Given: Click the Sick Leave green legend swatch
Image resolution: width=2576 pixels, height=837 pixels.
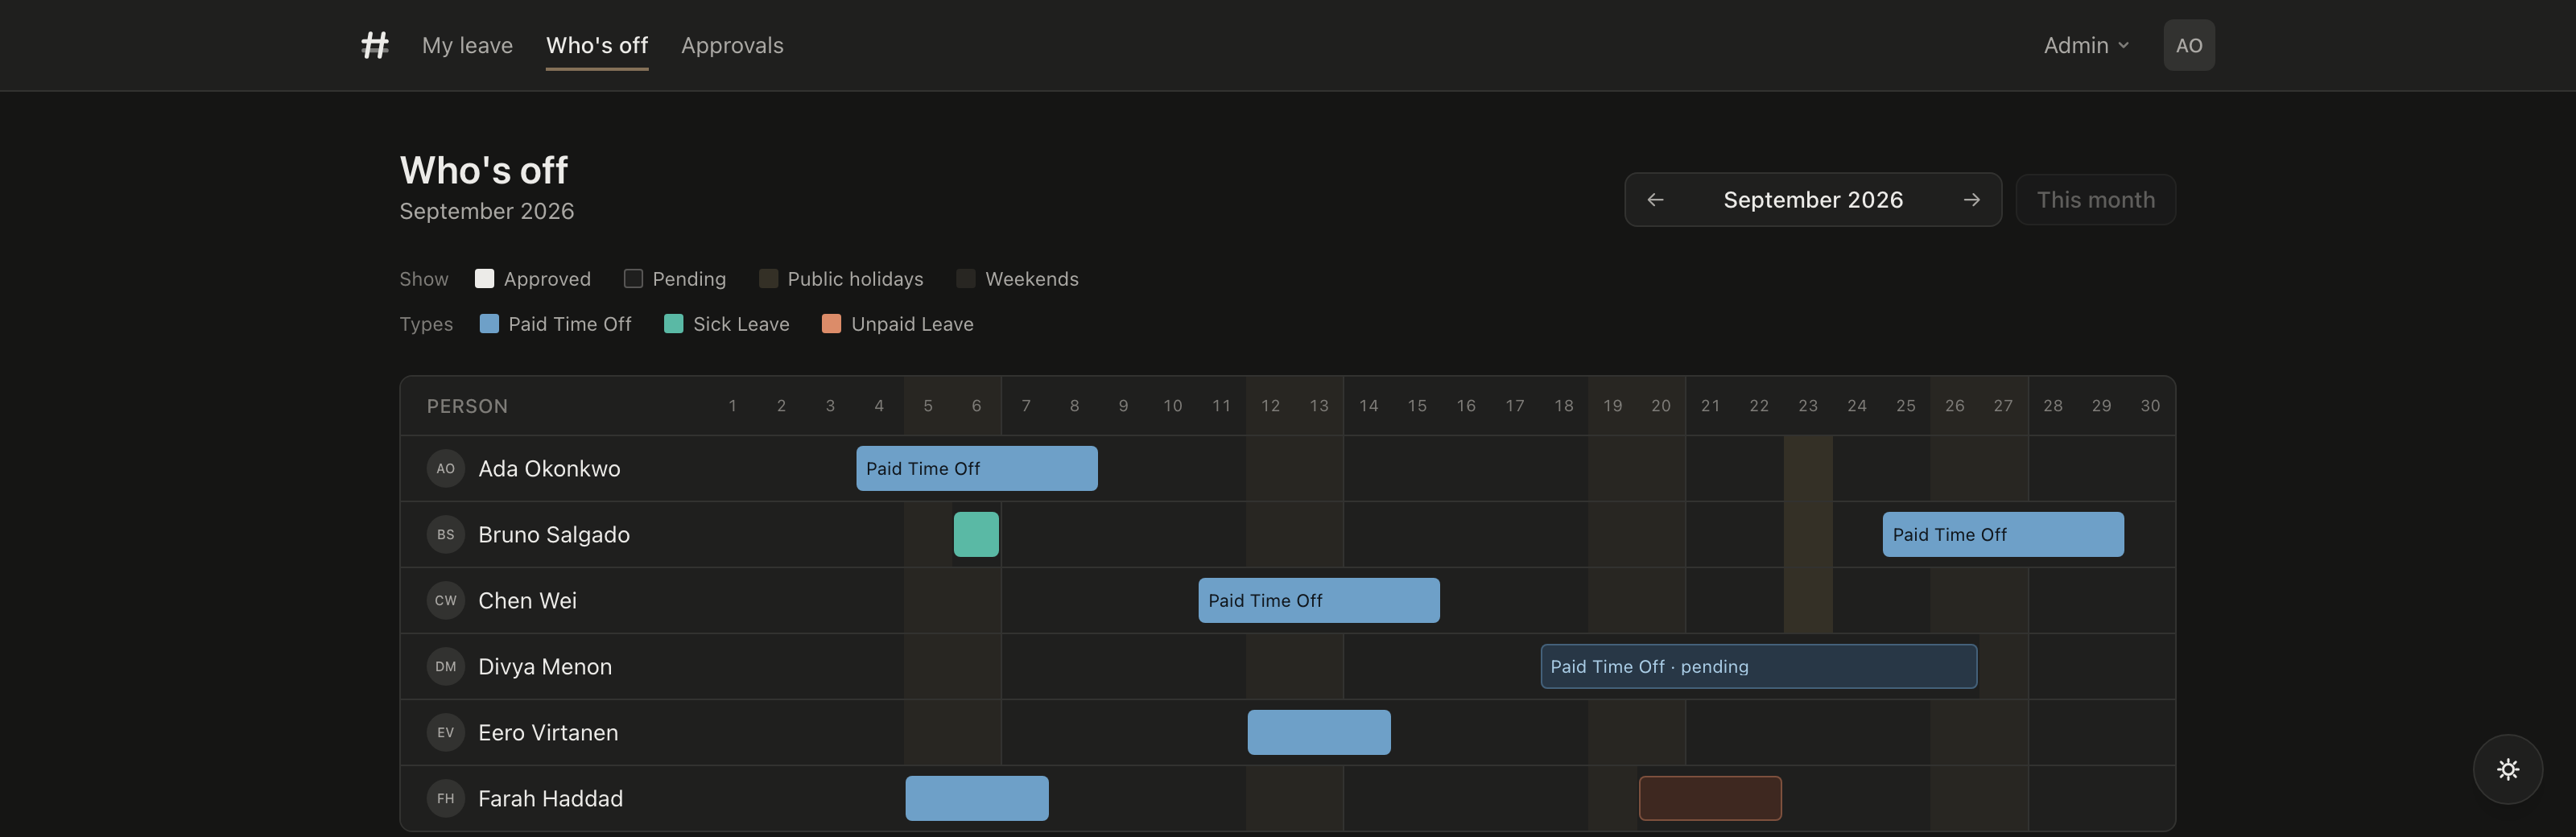Looking at the screenshot, I should [674, 324].
